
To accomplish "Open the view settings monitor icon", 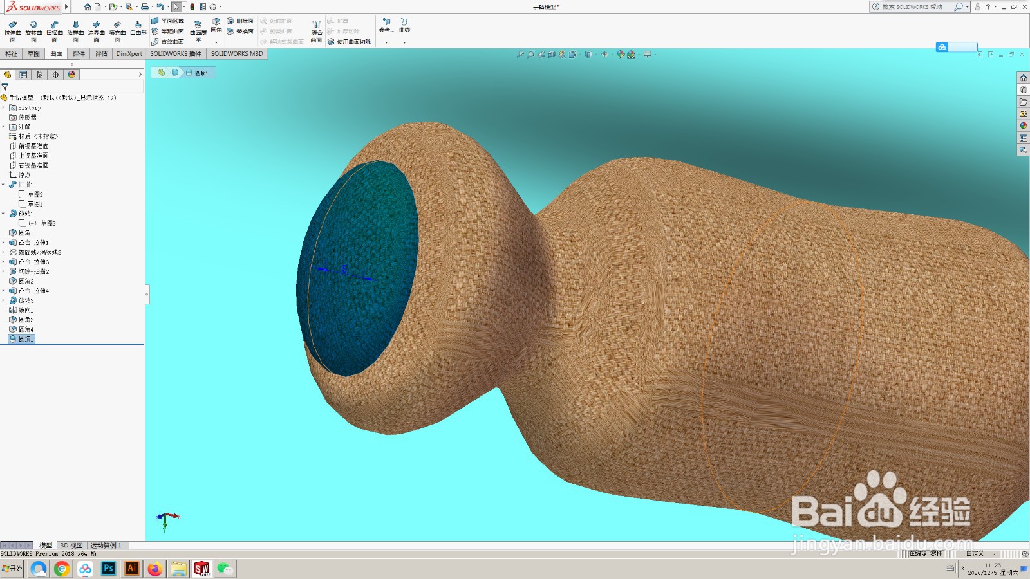I will click(x=648, y=55).
